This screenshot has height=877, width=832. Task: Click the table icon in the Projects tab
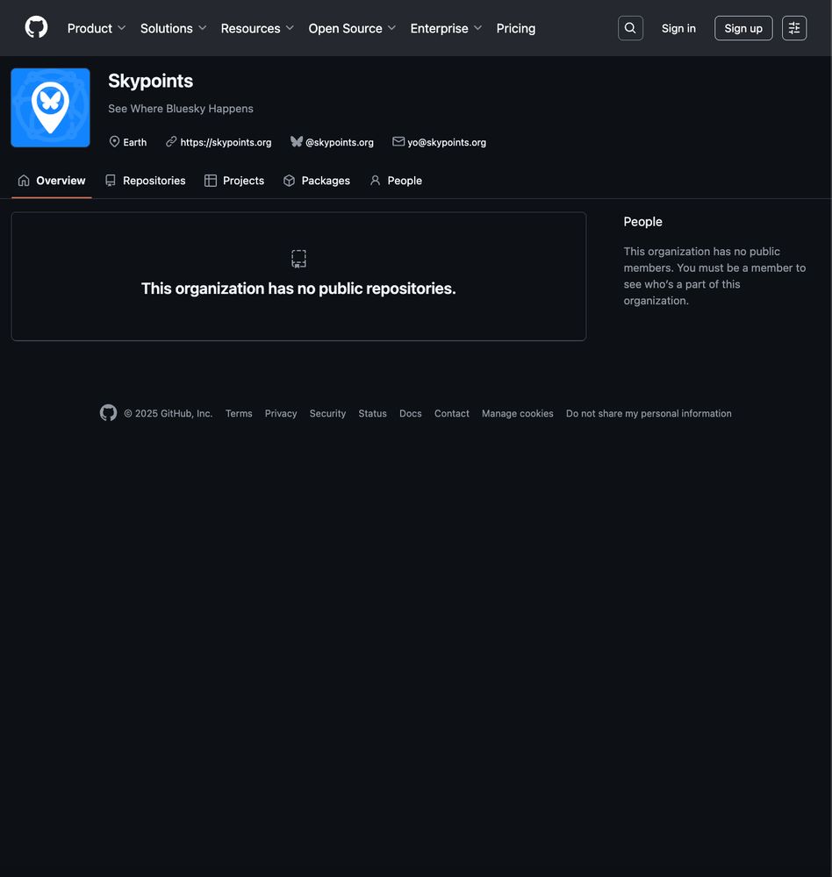[211, 181]
